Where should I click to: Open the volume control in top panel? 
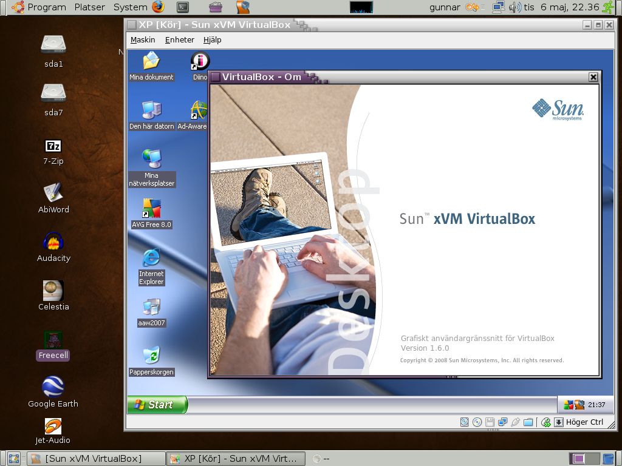[x=515, y=7]
